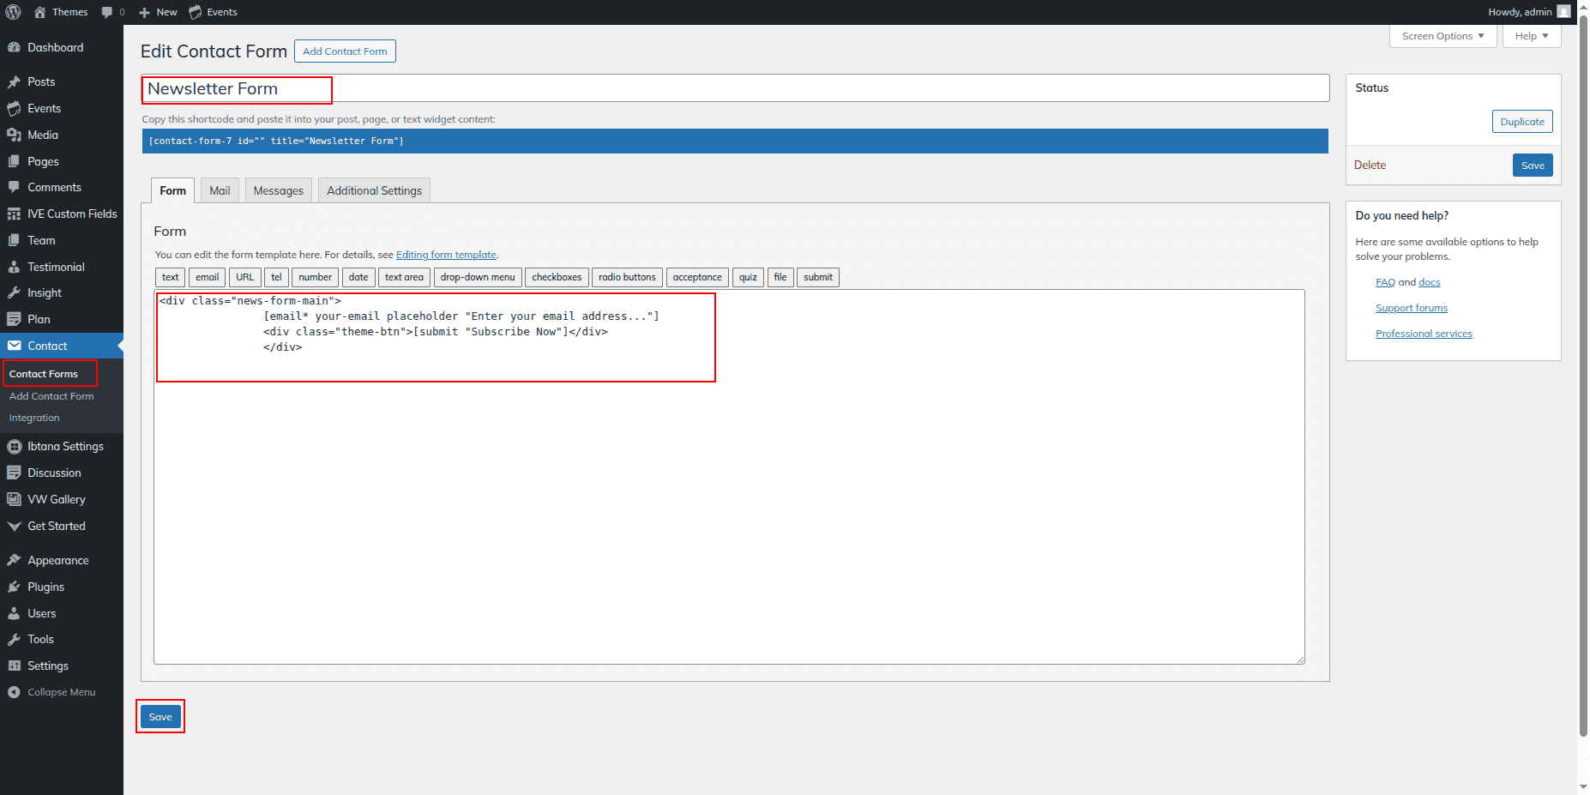Click the admin user avatar at top right

[x=1563, y=12]
